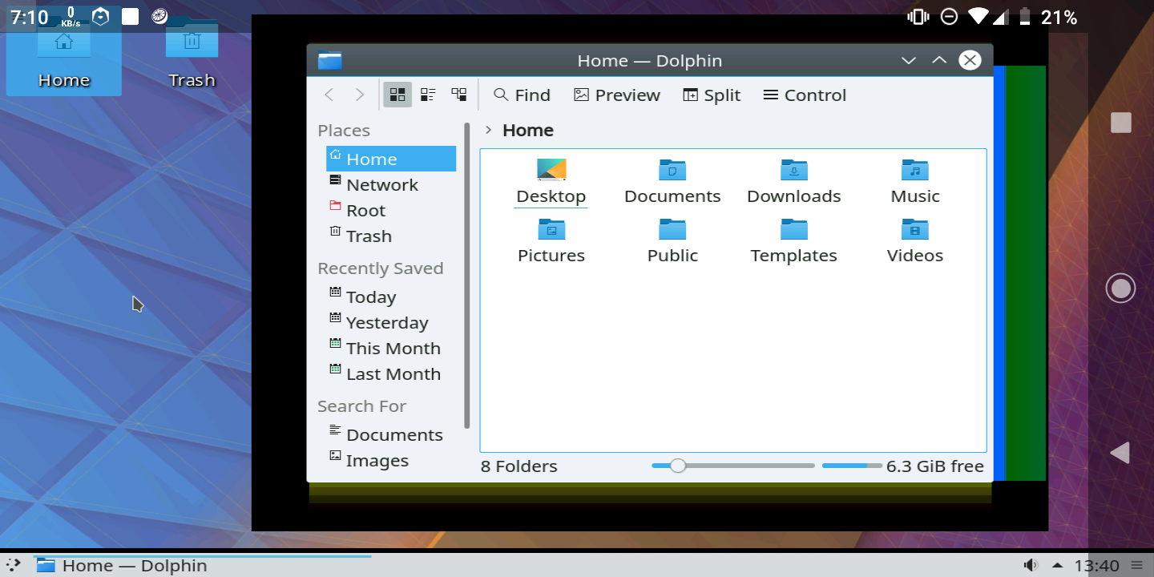Show files saved Yesterday
Image resolution: width=1154 pixels, height=577 pixels.
point(387,322)
